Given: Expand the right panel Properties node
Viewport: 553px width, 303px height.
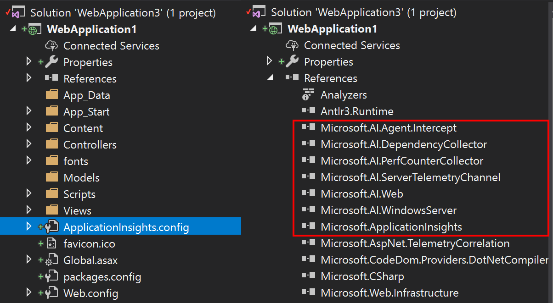Looking at the screenshot, I should [x=270, y=61].
